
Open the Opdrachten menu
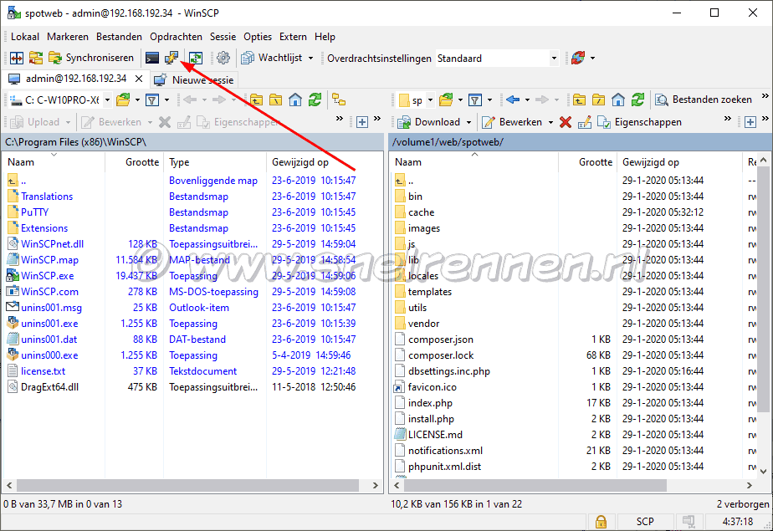[x=176, y=37]
